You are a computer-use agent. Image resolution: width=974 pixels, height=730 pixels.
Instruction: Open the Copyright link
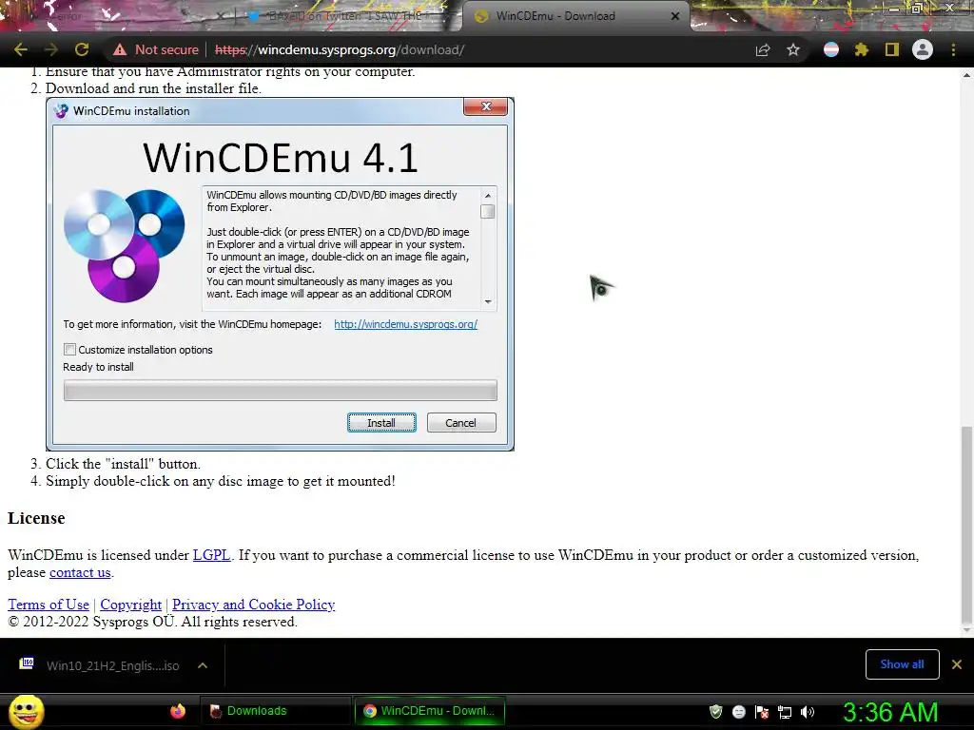pos(131,605)
